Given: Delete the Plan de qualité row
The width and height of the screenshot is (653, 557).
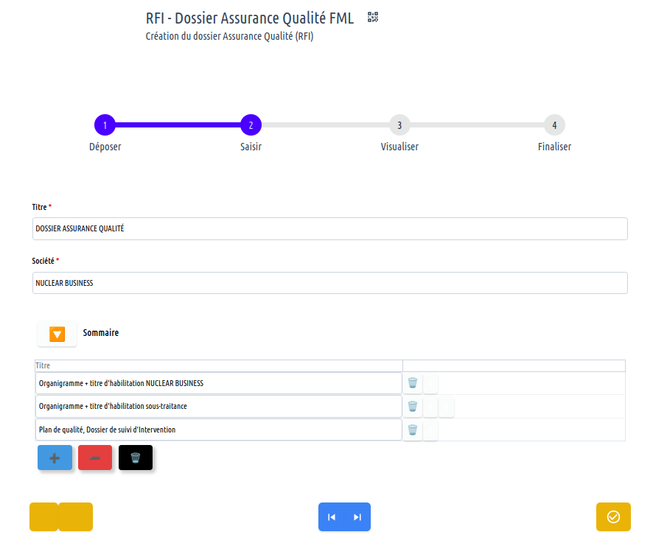Looking at the screenshot, I should coord(412,430).
